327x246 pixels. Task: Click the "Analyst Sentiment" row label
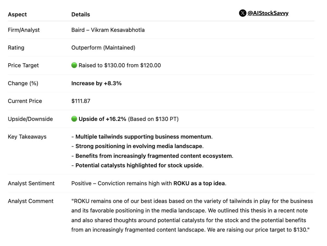pos(31,183)
